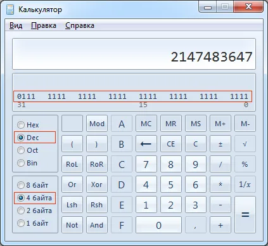Image resolution: width=268 pixels, height=246 pixels.
Task: Click the hex digit A button
Action: click(122, 124)
